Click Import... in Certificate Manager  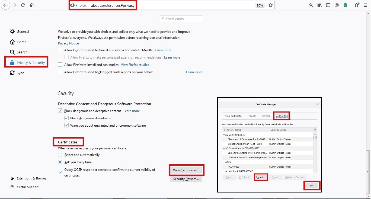click(x=261, y=177)
